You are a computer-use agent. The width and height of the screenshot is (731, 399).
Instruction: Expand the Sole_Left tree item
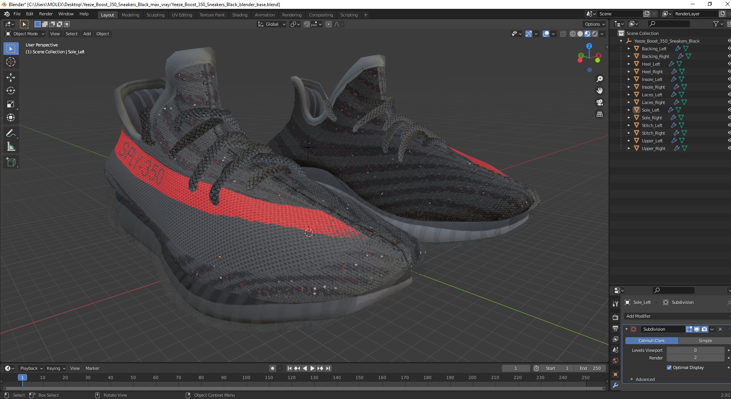pos(628,110)
